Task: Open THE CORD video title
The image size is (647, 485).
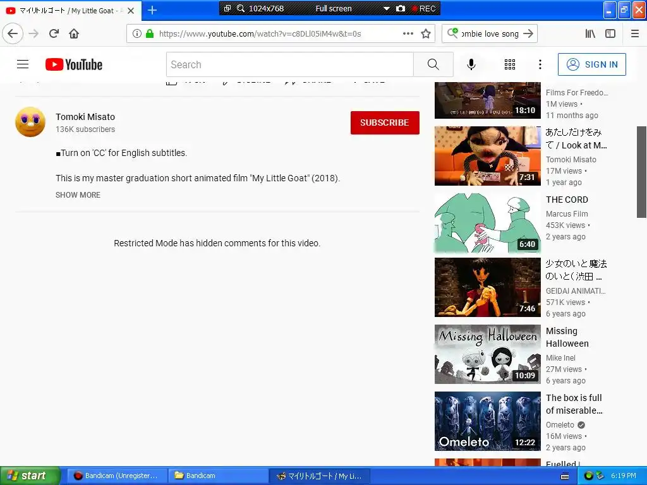Action: pos(567,200)
